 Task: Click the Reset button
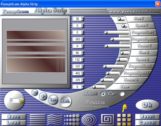pos(147,117)
